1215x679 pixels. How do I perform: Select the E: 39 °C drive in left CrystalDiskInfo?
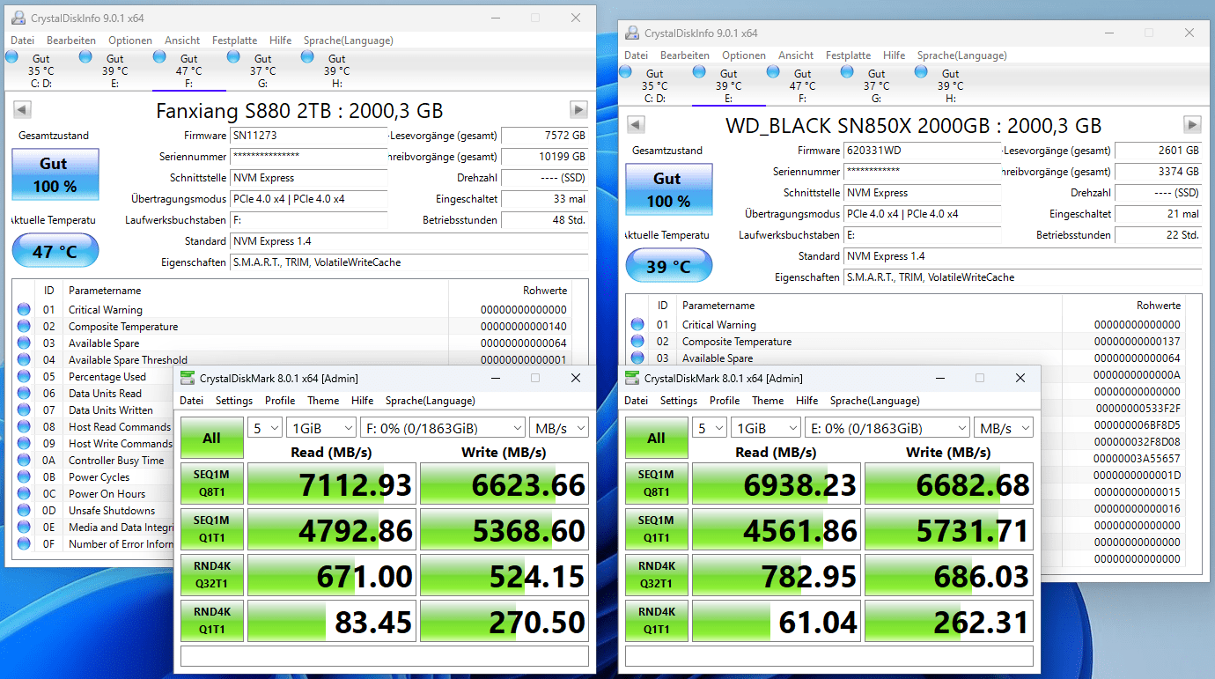114,70
